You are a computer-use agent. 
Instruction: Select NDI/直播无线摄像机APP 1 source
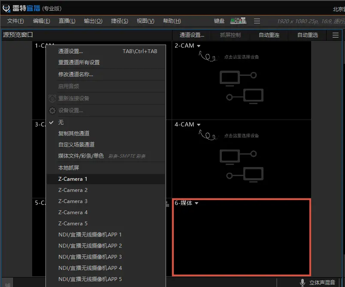pos(106,234)
